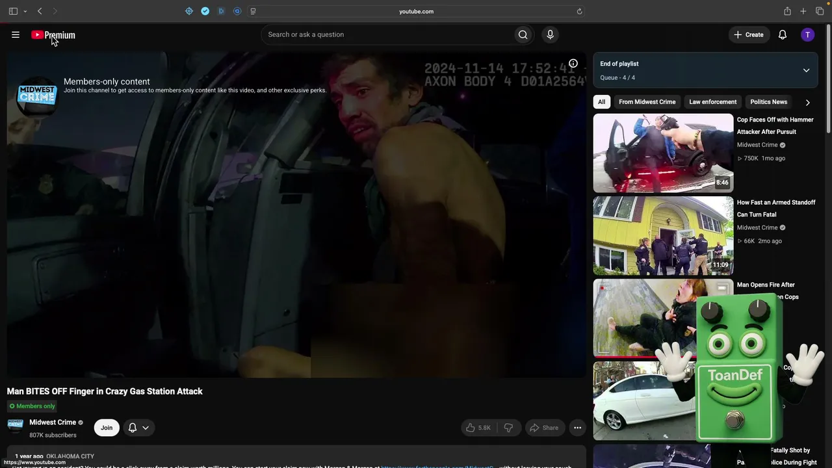832x468 pixels.
Task: Go to YouTube Premium home via logo
Action: click(x=53, y=35)
